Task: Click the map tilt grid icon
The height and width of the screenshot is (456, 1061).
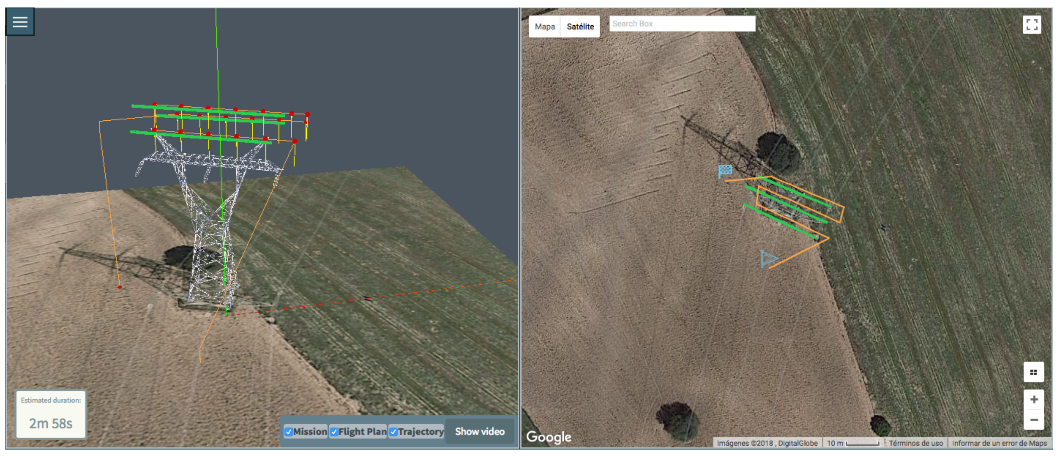Action: point(1033,373)
